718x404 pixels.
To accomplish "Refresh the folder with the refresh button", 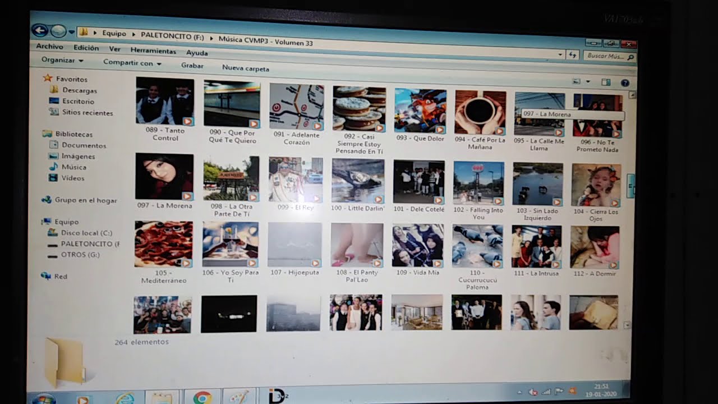I will (572, 55).
